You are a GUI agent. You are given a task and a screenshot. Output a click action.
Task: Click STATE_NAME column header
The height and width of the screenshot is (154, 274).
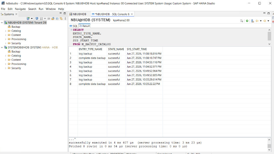[x=116, y=49]
